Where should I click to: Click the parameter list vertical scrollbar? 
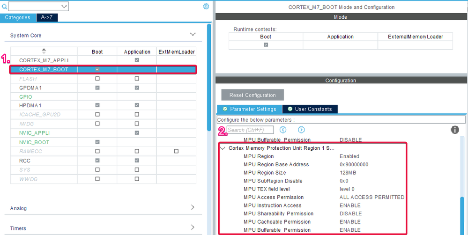click(x=462, y=215)
